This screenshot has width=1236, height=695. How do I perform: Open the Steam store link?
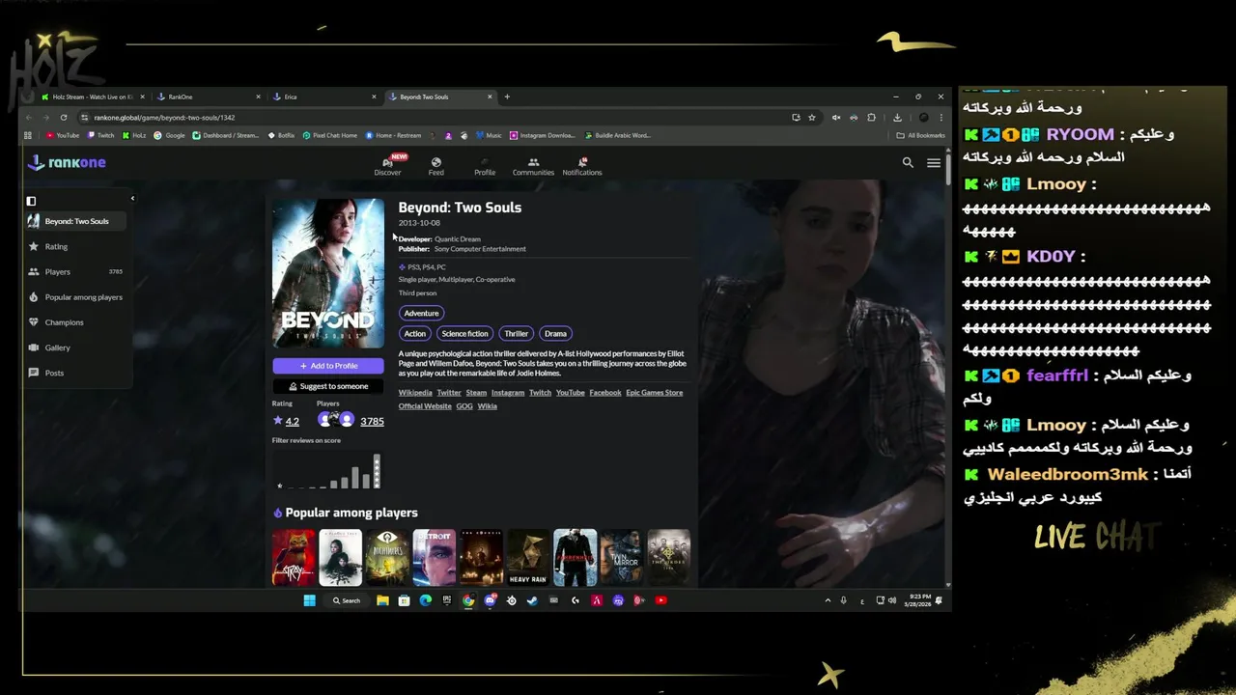[476, 393]
